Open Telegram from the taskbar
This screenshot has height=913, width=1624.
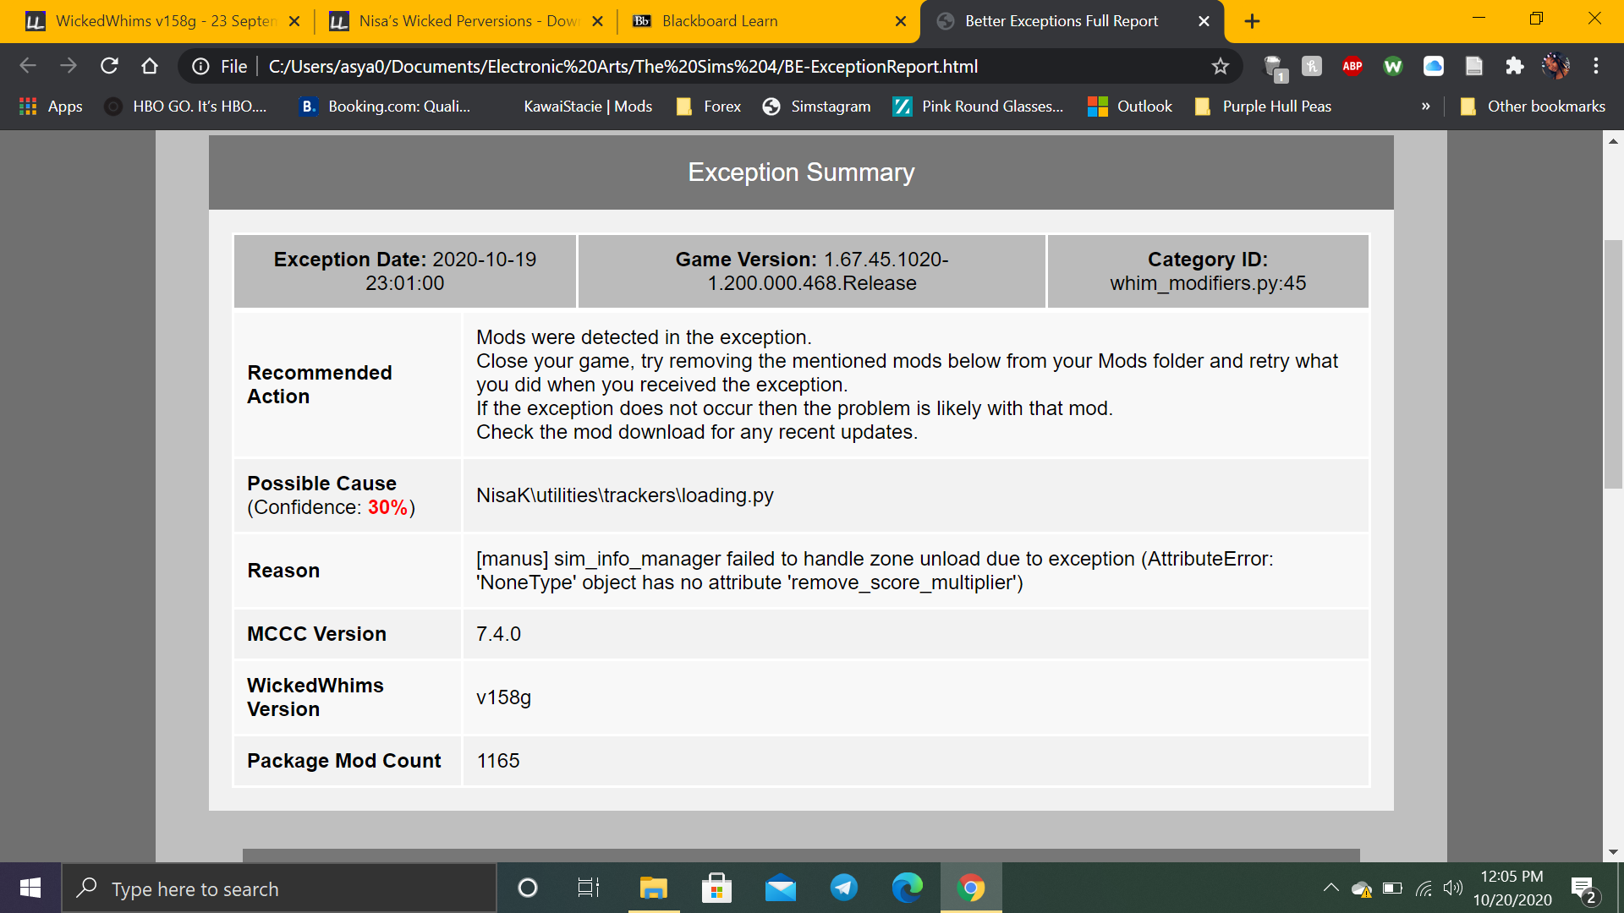[844, 888]
